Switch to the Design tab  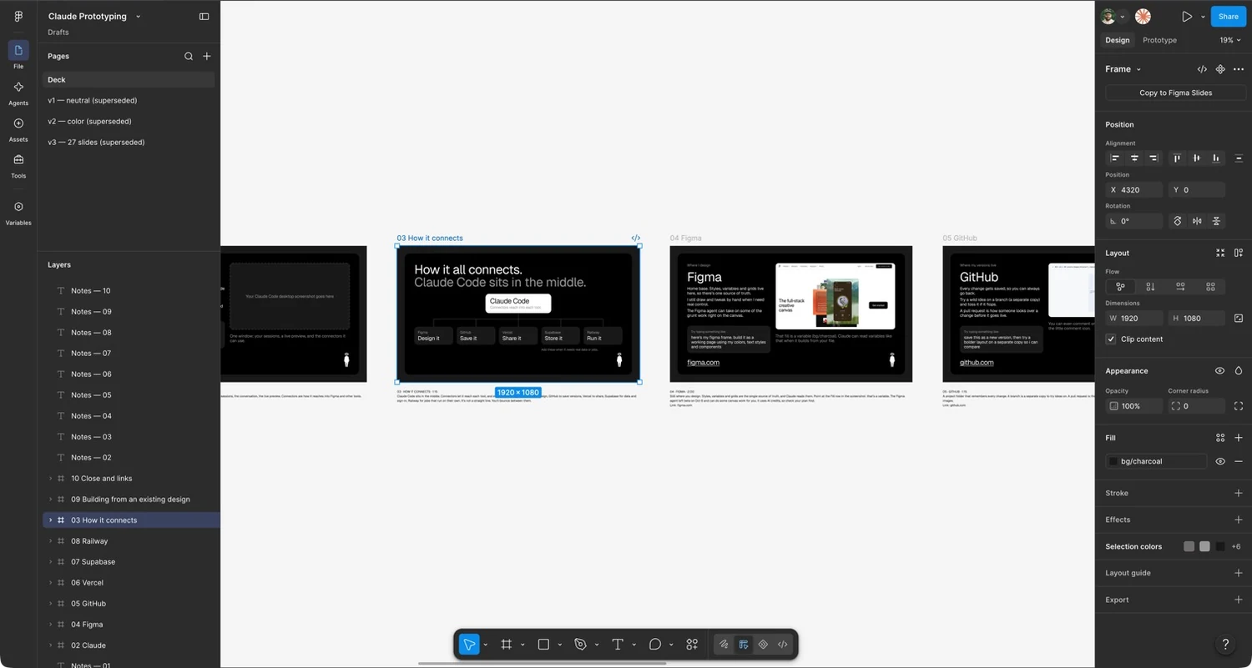point(1117,40)
